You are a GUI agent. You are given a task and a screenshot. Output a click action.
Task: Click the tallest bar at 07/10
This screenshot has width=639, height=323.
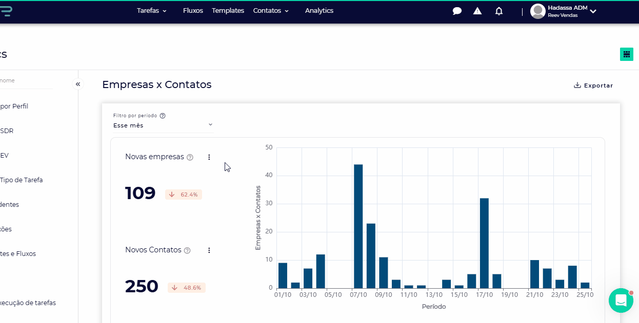point(358,226)
